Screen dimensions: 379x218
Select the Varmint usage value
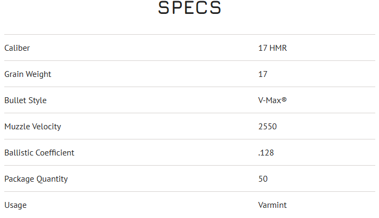click(272, 205)
